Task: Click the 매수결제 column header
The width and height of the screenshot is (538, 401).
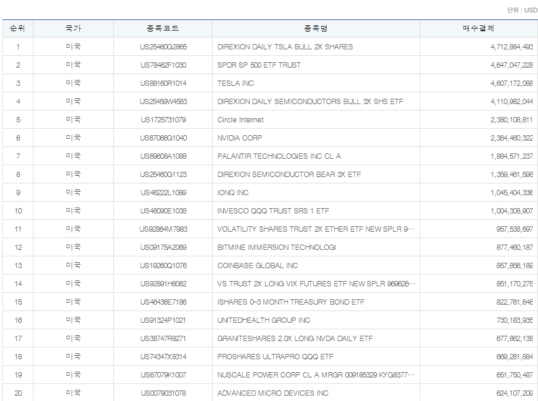Action: tap(478, 29)
